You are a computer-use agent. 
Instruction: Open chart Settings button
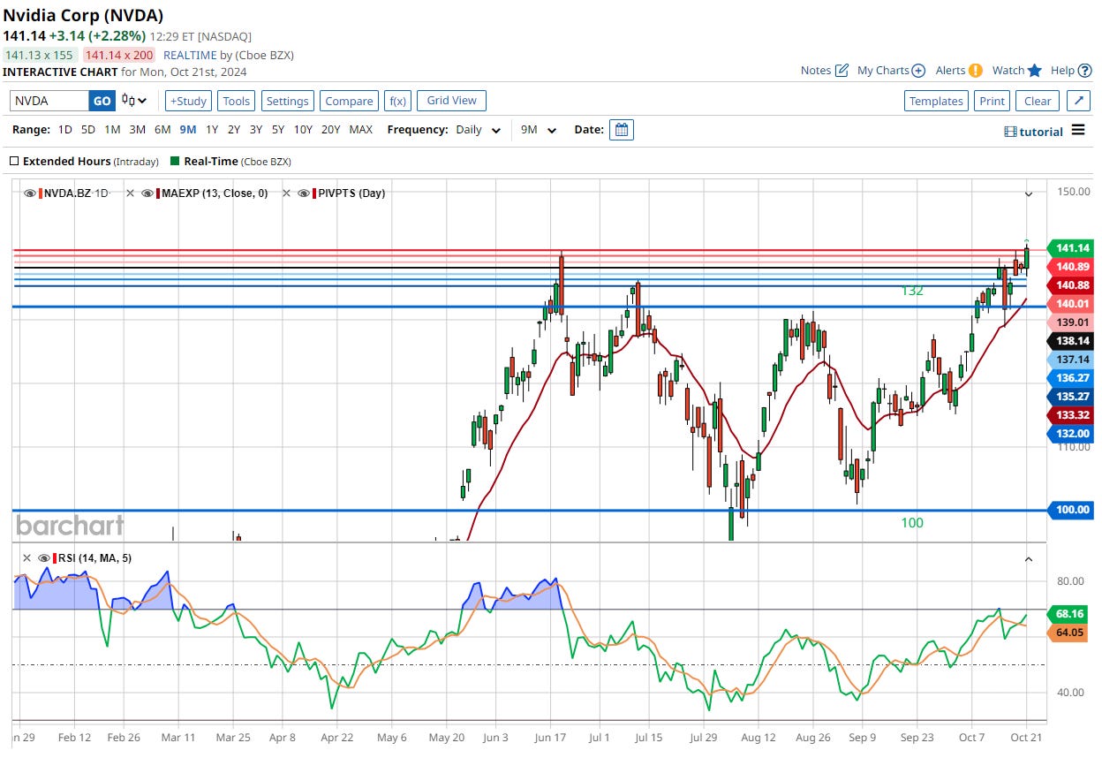tap(287, 101)
